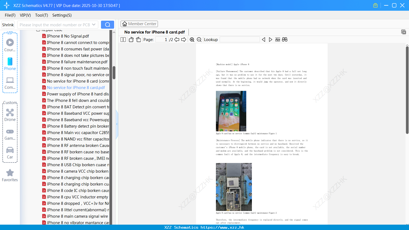Click the Shrink button
409x230 pixels.
point(8,25)
